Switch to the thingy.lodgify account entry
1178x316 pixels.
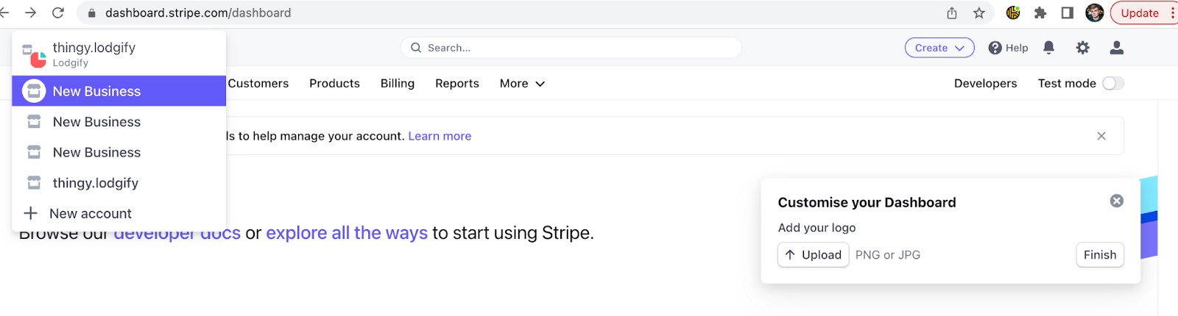tap(95, 183)
